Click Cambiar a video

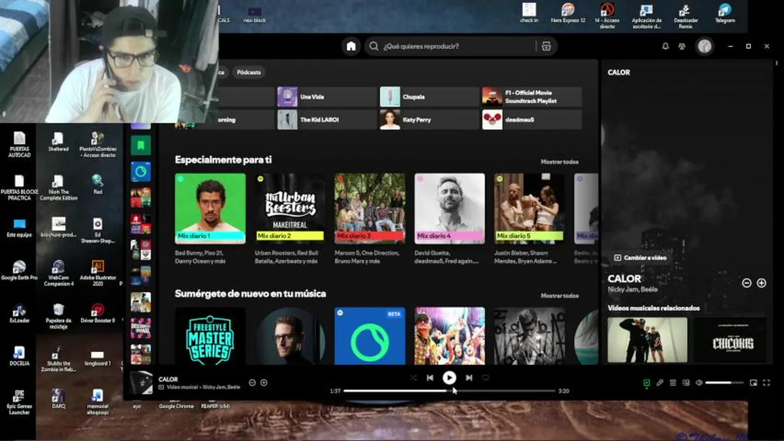pos(640,258)
